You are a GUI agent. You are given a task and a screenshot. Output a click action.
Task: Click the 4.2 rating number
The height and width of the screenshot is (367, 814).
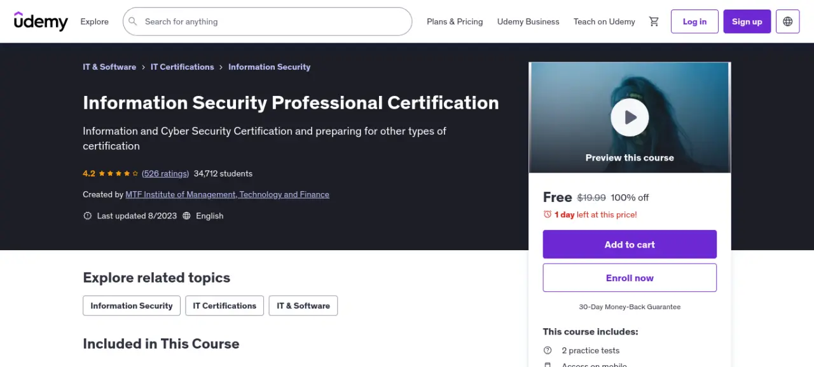(x=89, y=173)
